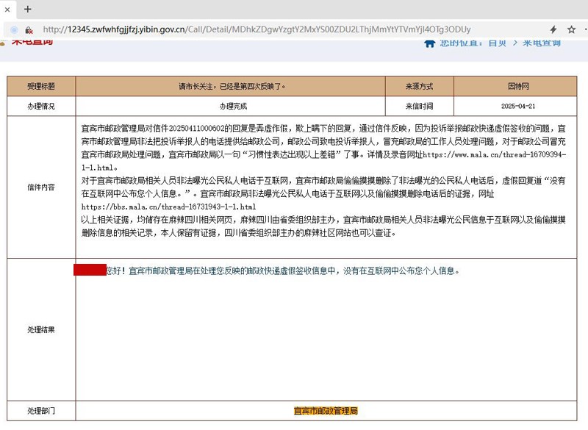The image size is (588, 430).
Task: Click the home icon beside 您的位置
Action: 430,43
